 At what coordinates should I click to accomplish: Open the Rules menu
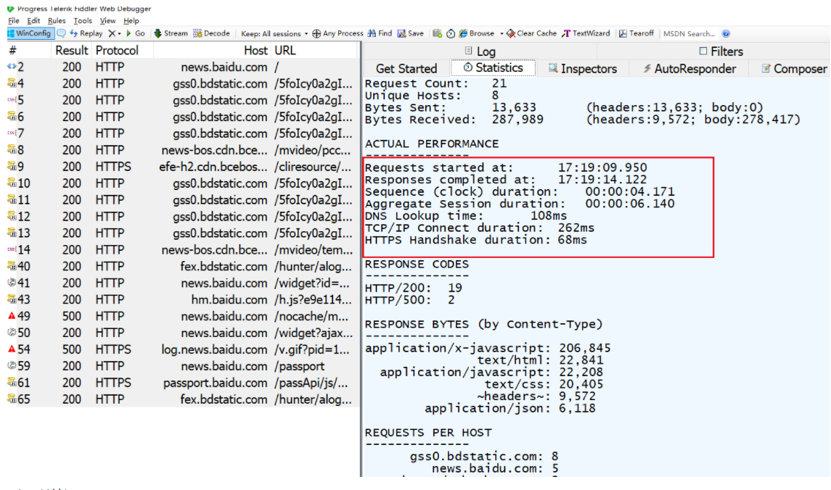pyautogui.click(x=57, y=20)
